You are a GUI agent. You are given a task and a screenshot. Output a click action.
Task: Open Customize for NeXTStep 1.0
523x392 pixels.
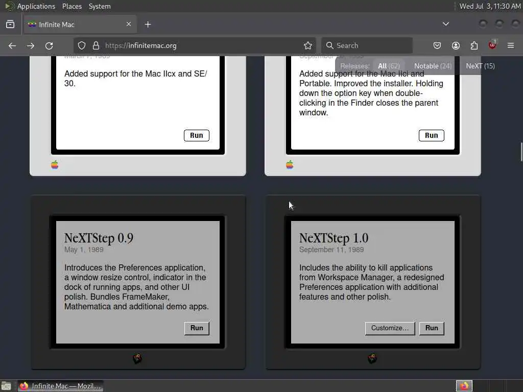coord(390,328)
